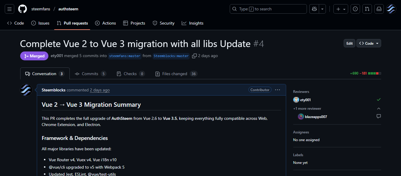This screenshot has width=401, height=176.
Task: Open the steemfans:master base branch link
Action: (125, 56)
